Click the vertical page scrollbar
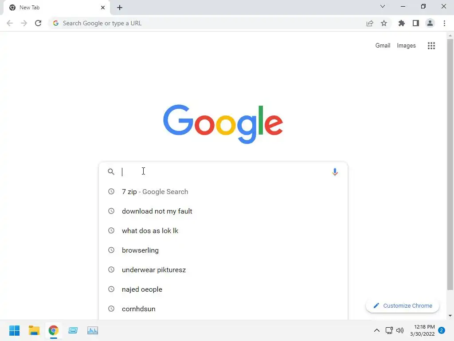The width and height of the screenshot is (454, 341). click(x=450, y=164)
